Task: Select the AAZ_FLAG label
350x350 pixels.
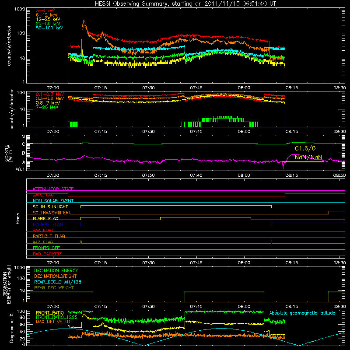Action: (x=43, y=242)
